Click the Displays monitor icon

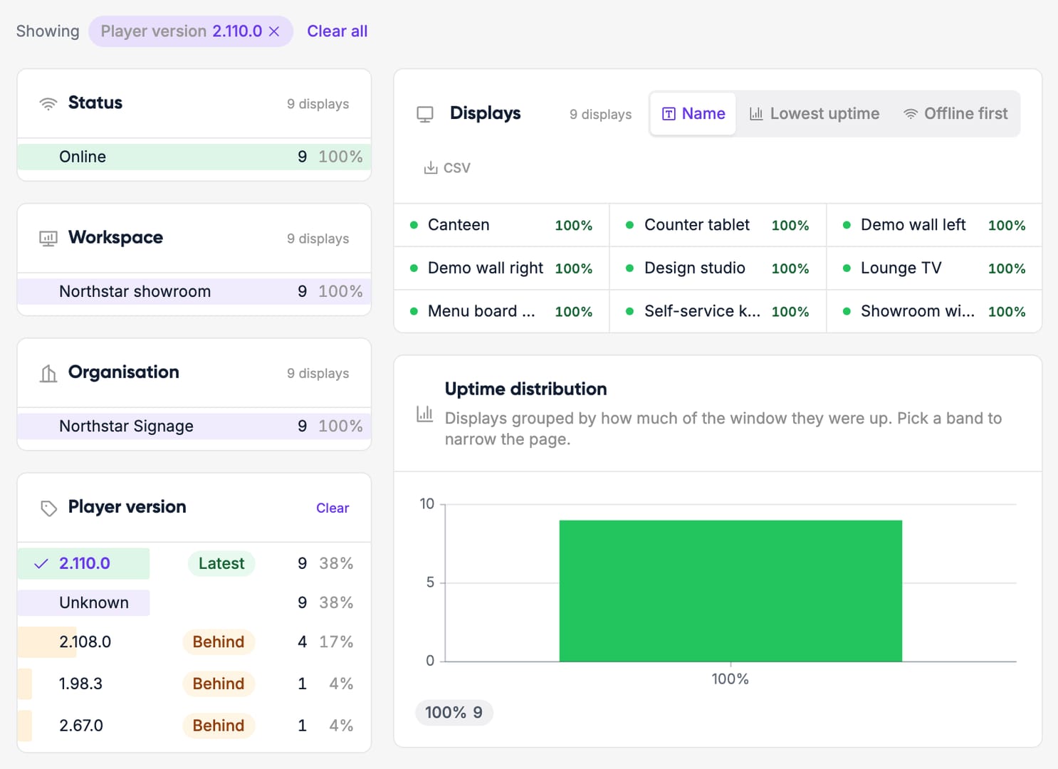425,115
